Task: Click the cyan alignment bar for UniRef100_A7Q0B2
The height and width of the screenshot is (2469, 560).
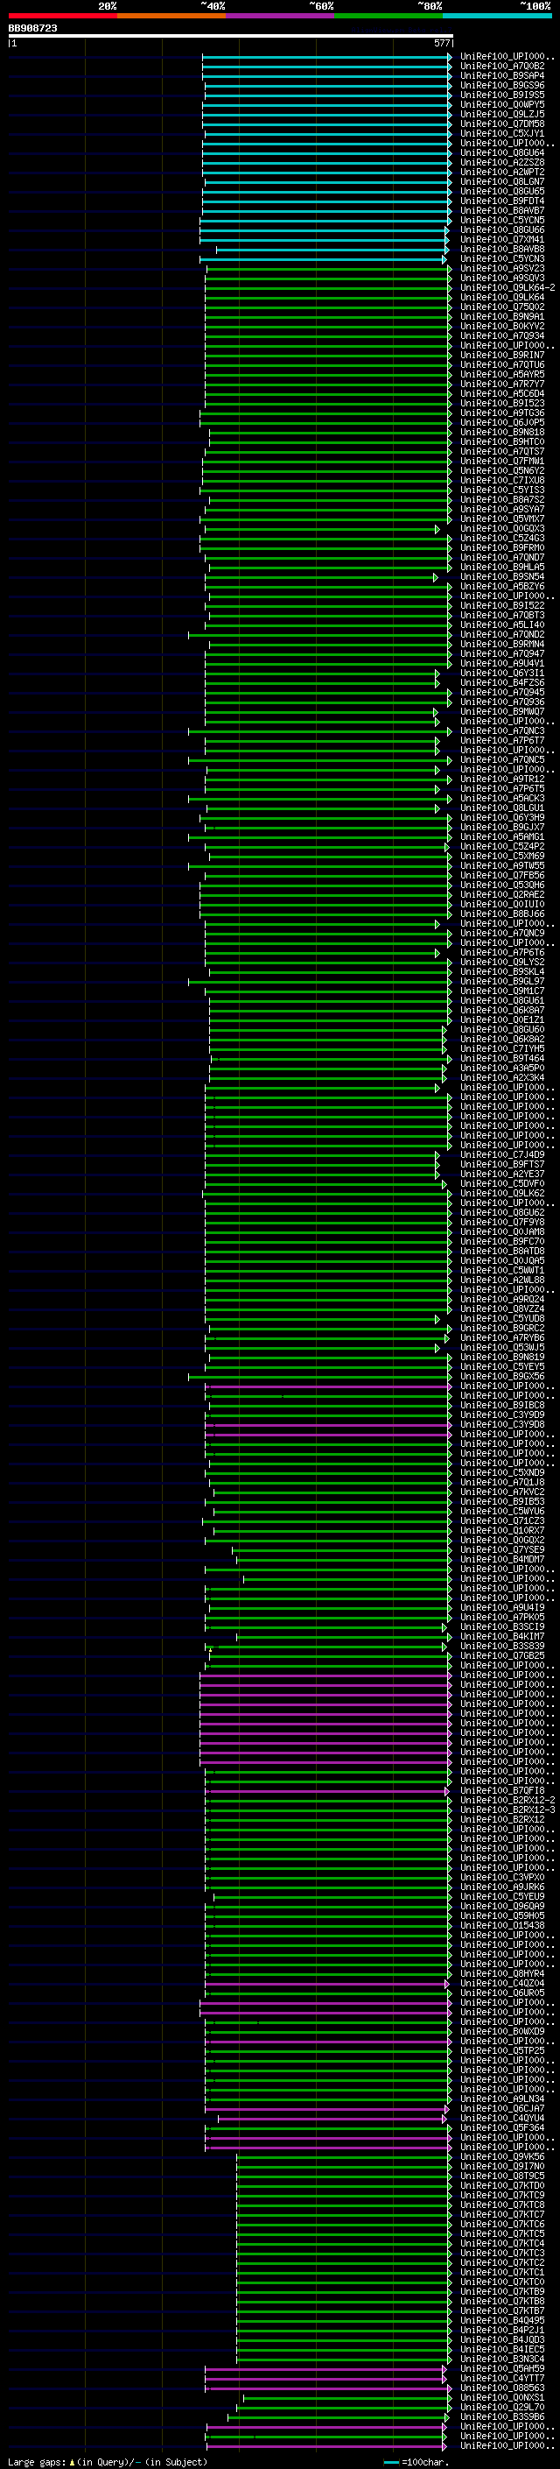Action: pos(326,67)
